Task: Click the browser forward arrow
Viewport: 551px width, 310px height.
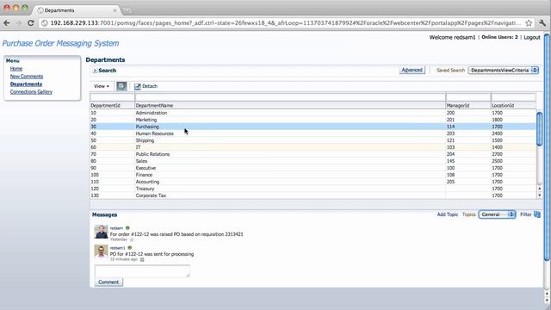Action: (19, 23)
